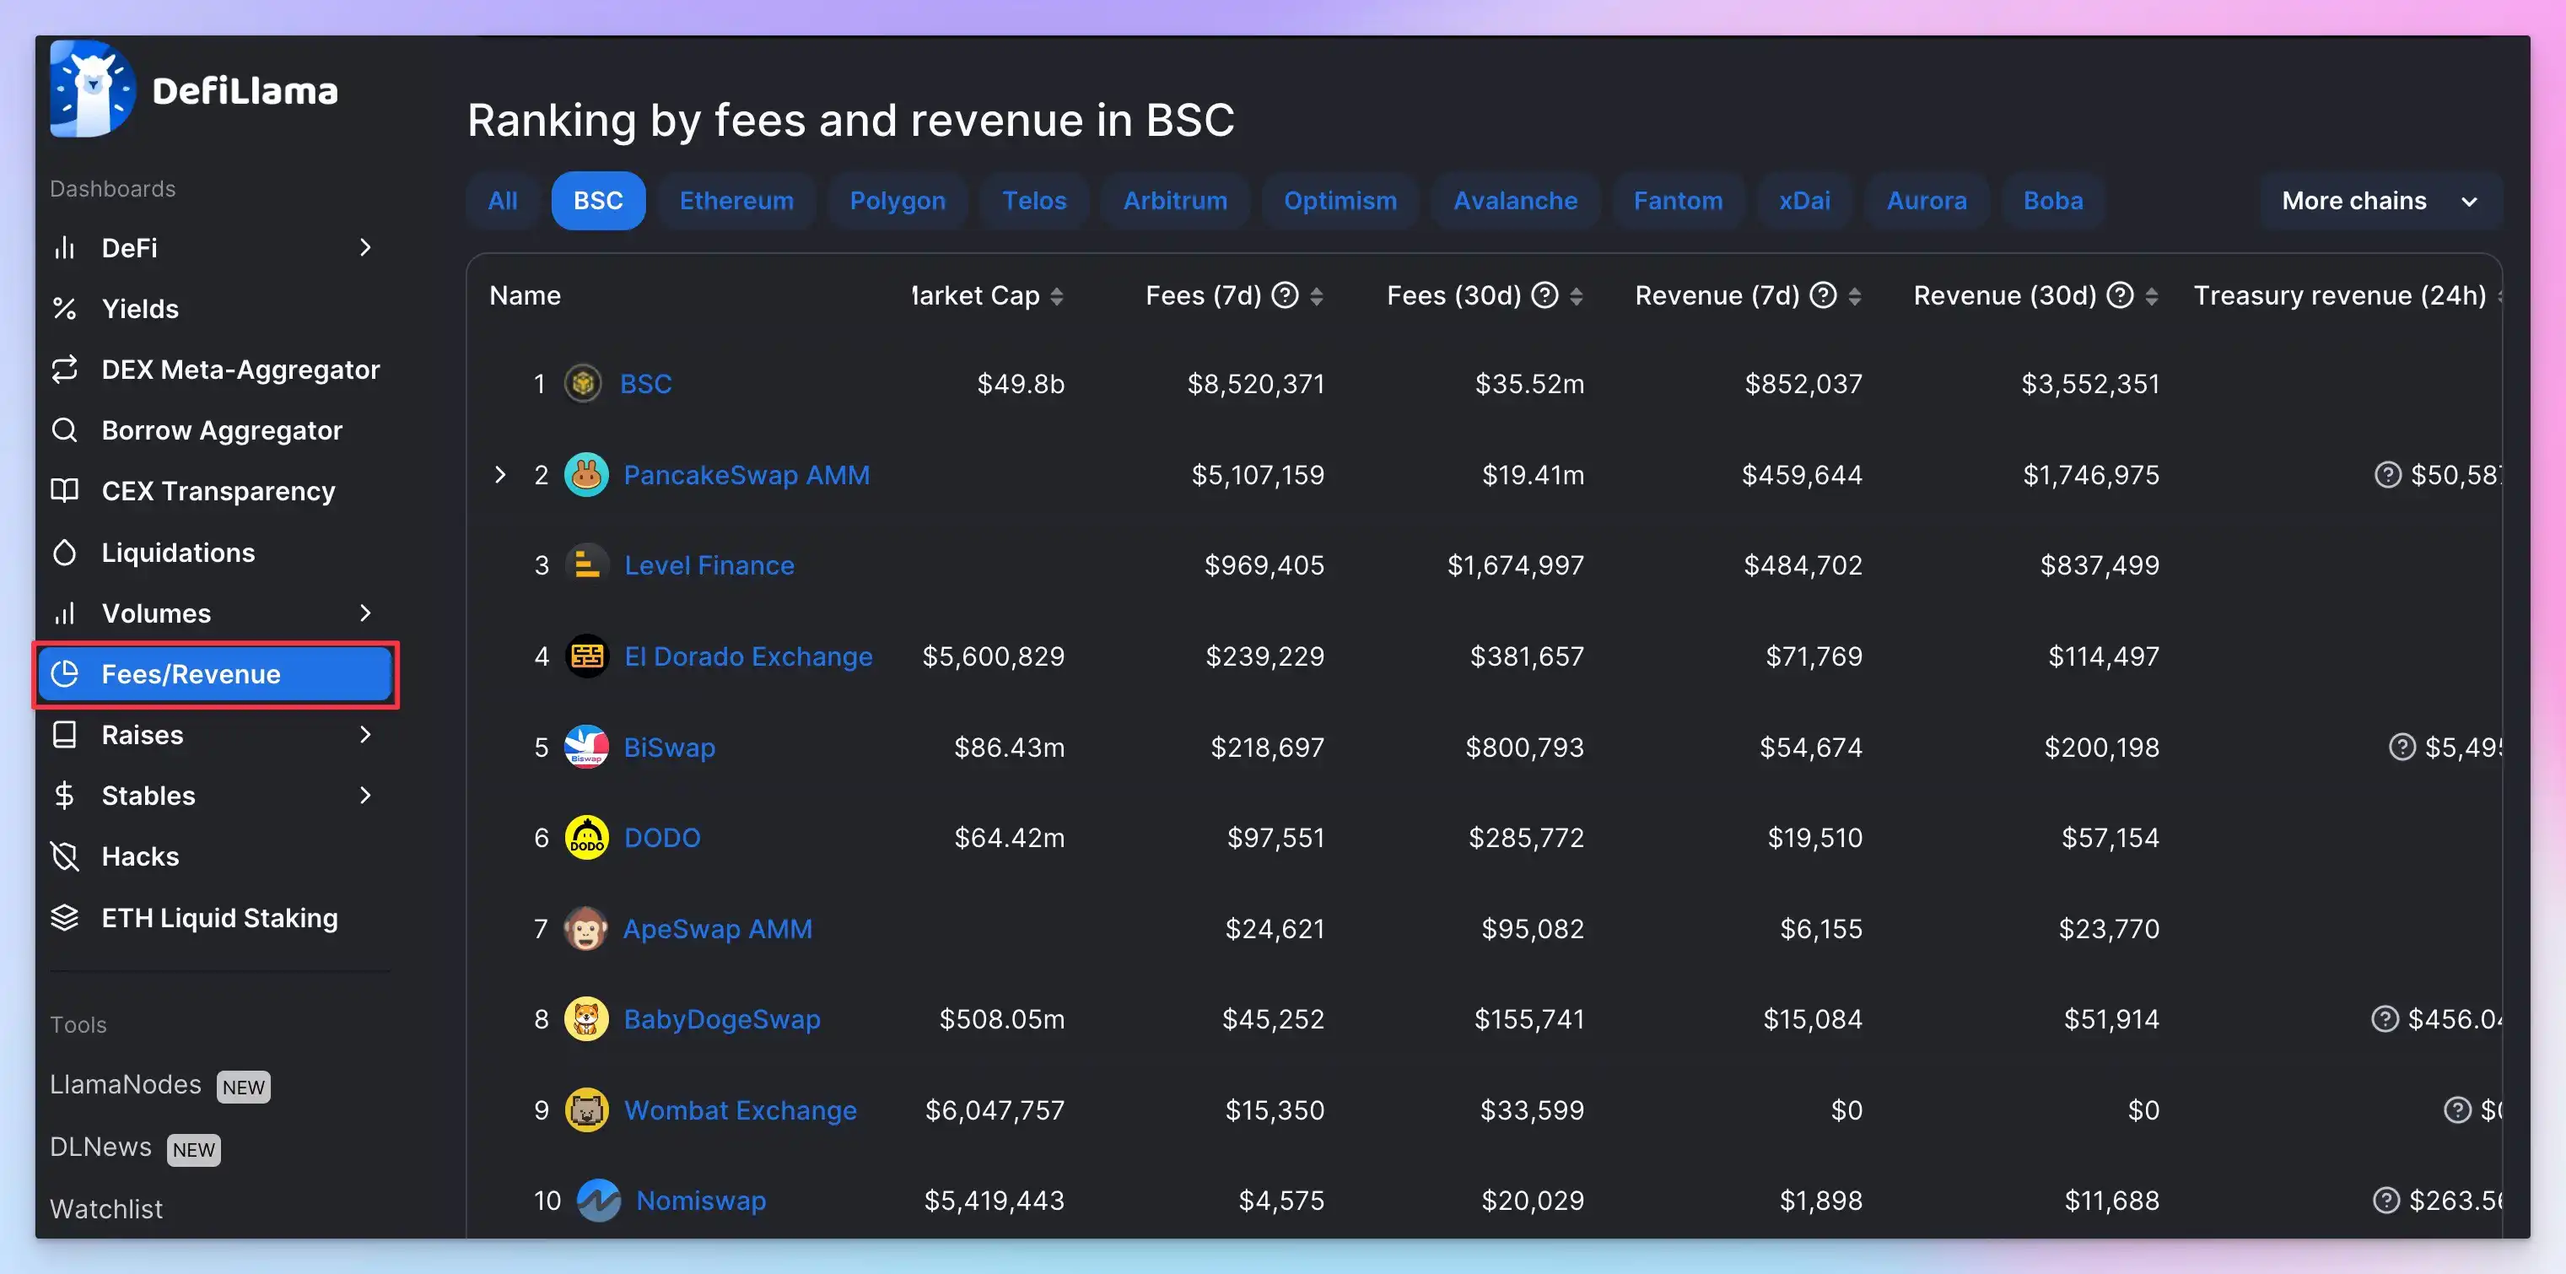Expand the Stables submenu chevron
Screen dimensions: 2566x1274
click(364, 795)
